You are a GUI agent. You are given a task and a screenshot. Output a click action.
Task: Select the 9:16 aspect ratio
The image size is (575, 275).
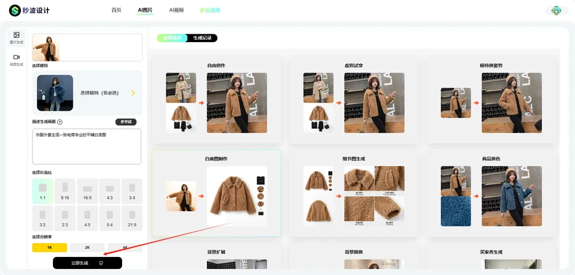pyautogui.click(x=65, y=191)
